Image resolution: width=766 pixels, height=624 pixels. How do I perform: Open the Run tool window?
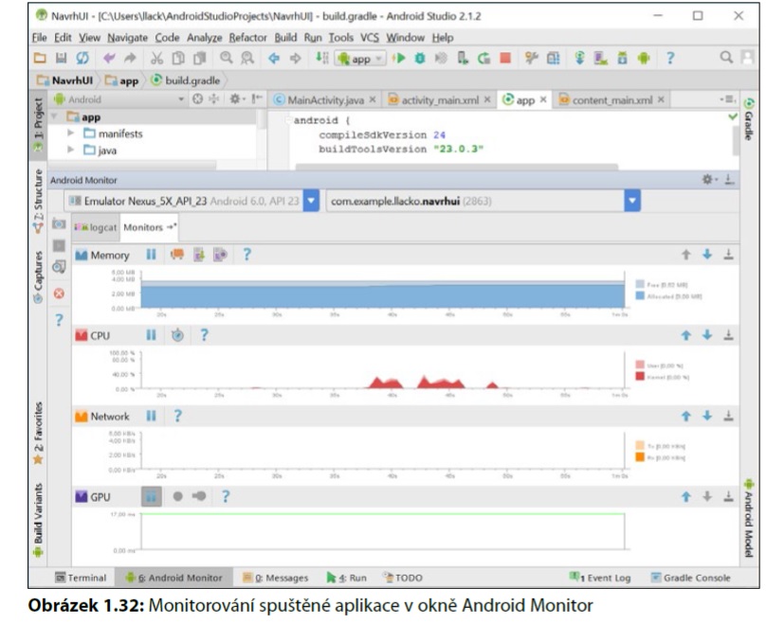(346, 578)
